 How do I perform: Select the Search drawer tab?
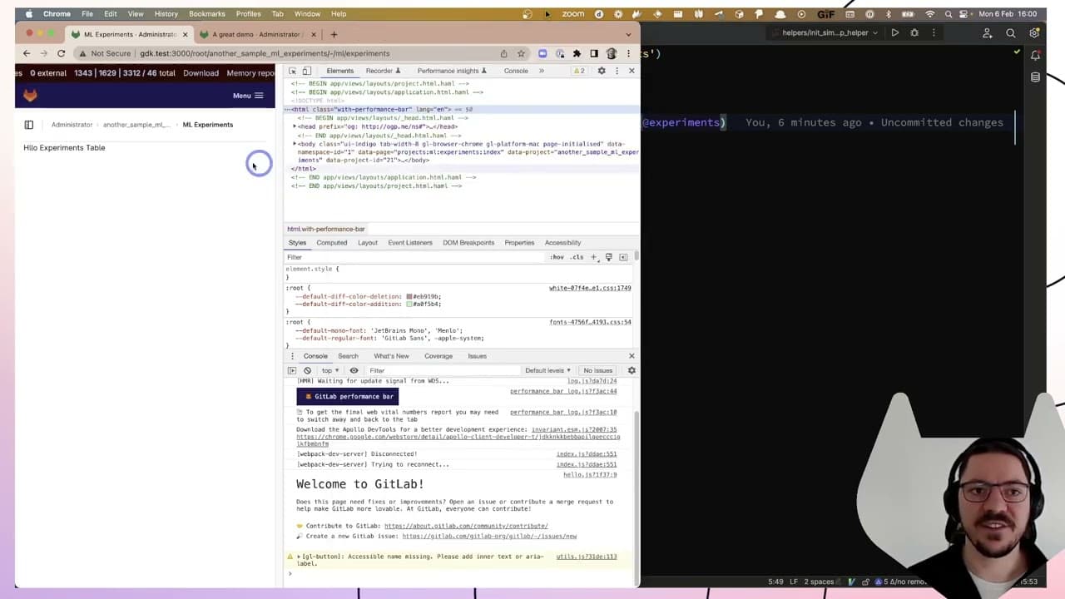pyautogui.click(x=348, y=356)
